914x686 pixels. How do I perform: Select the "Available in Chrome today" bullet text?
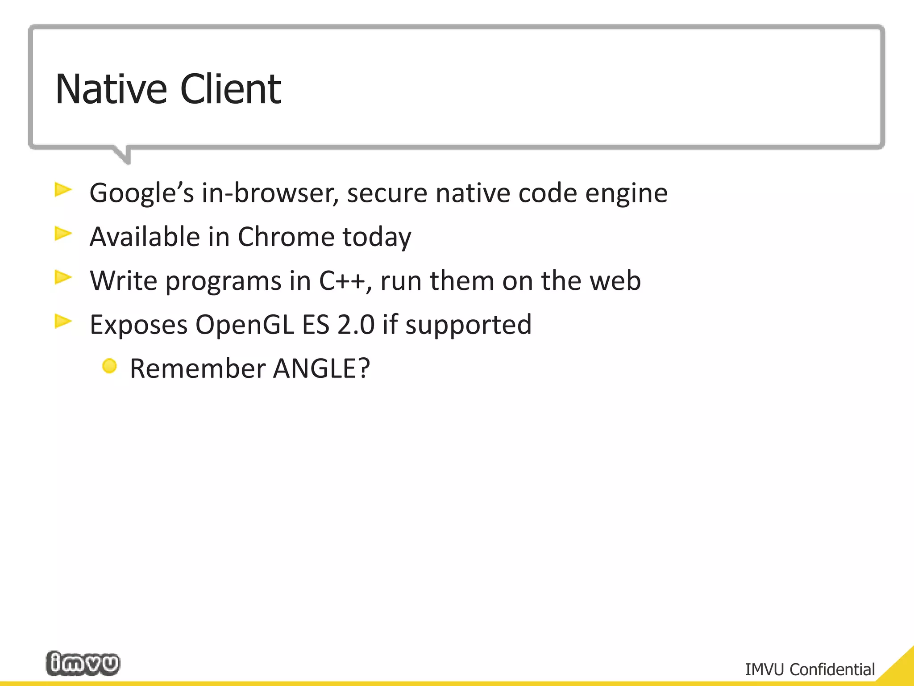250,237
